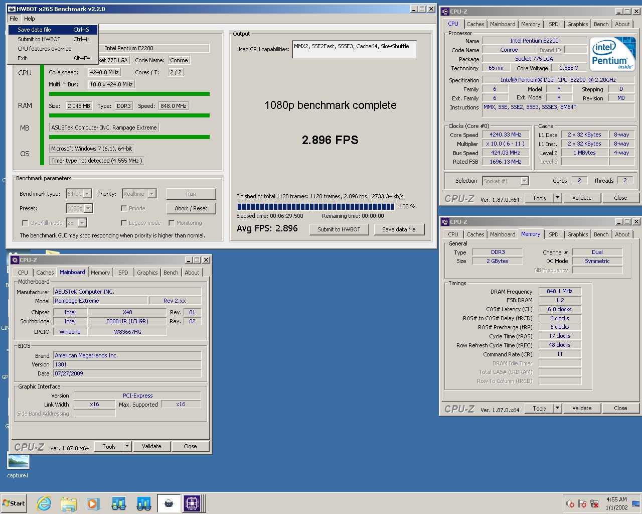
Task: Click the Core Voltage 1.888 V value
Action: point(569,68)
